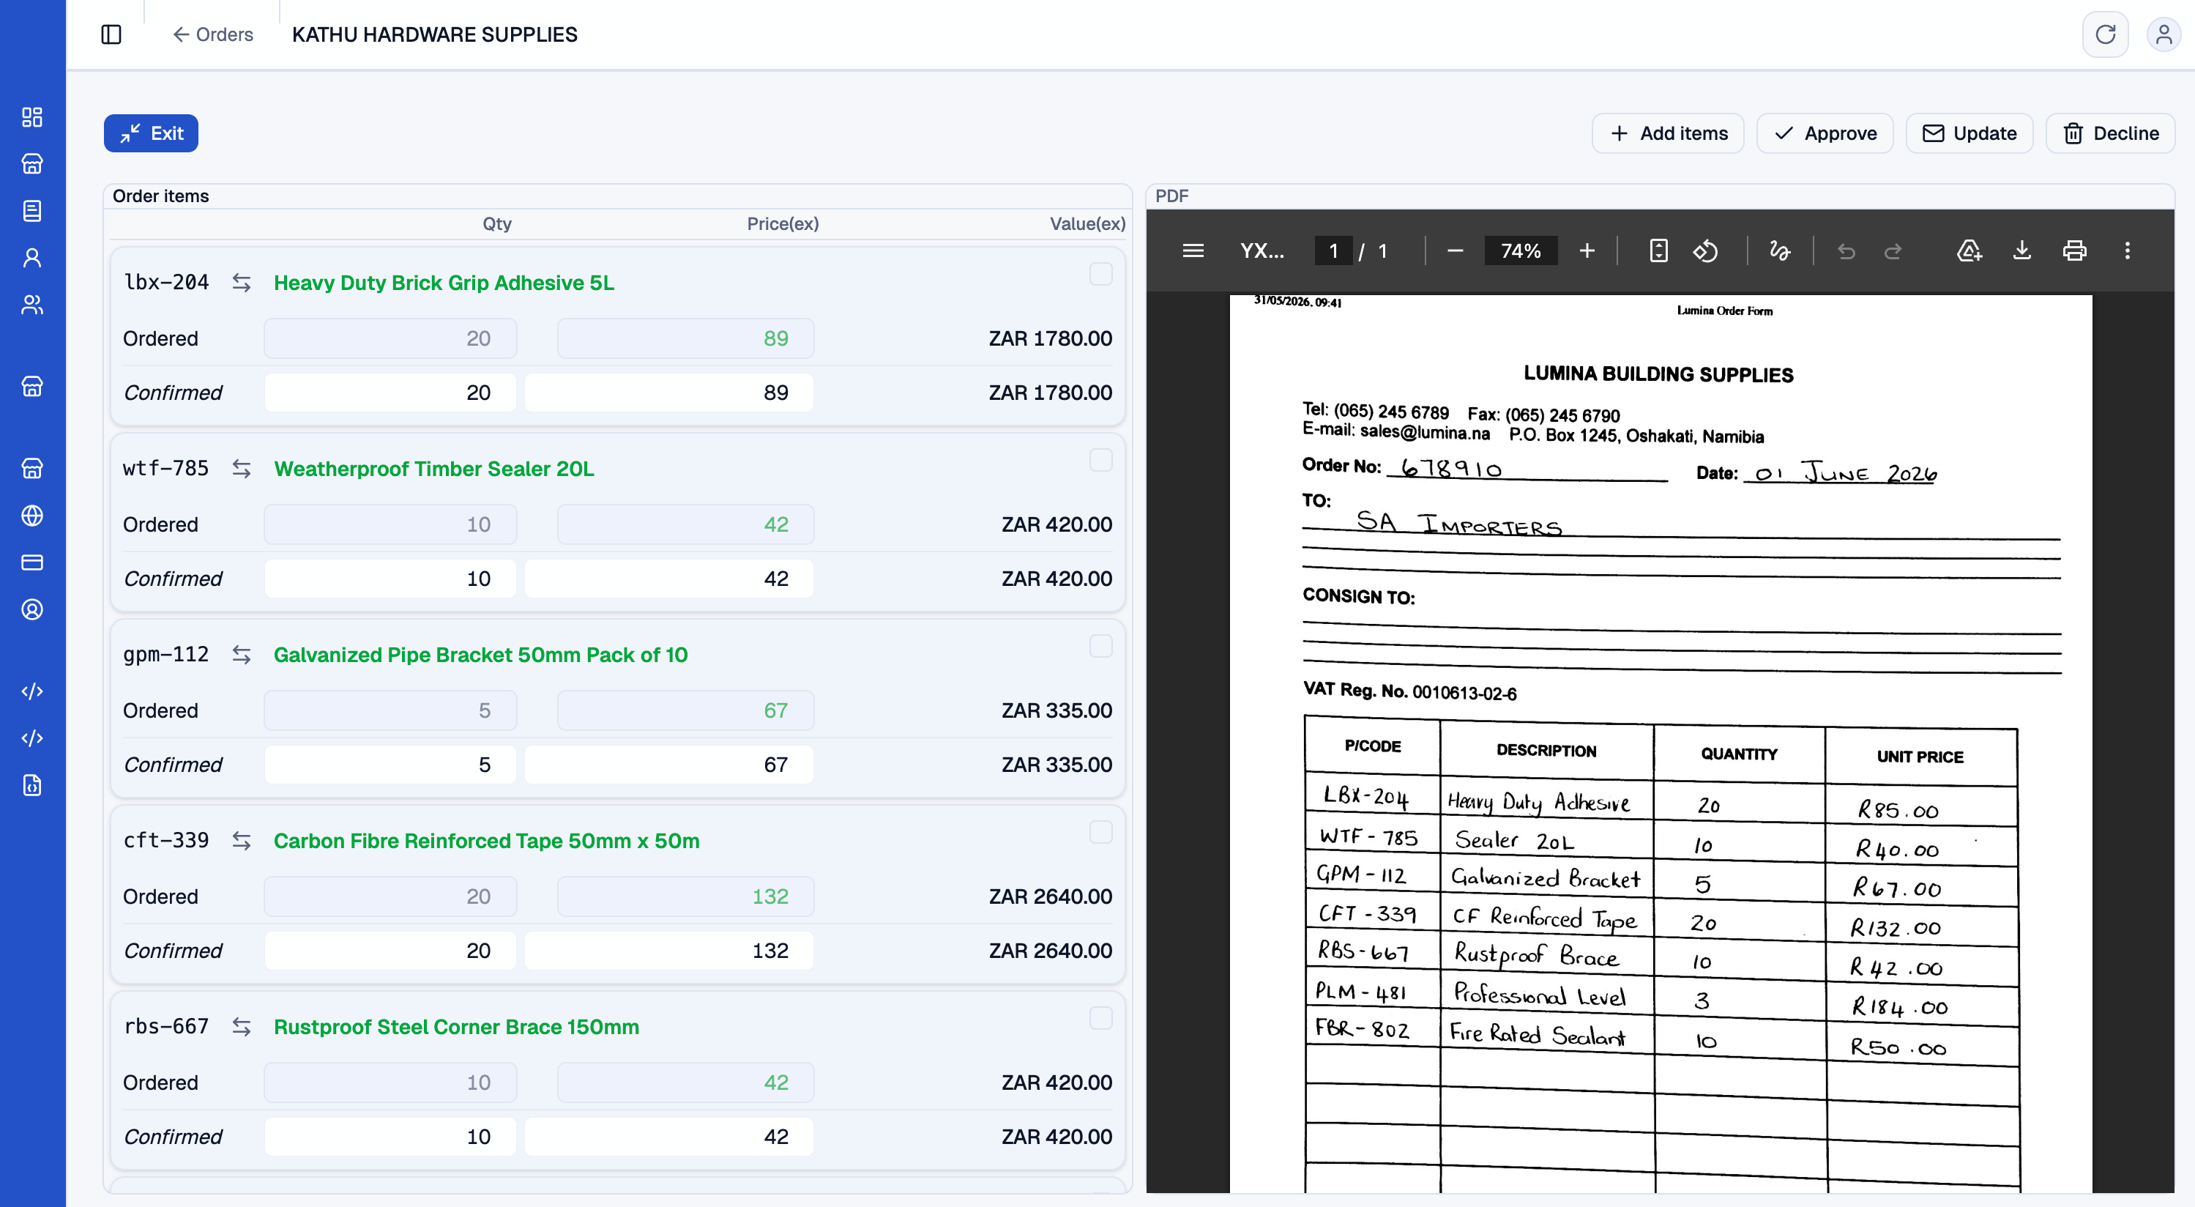The image size is (2195, 1207).
Task: Open the credit card icon in sidebar
Action: (32, 562)
